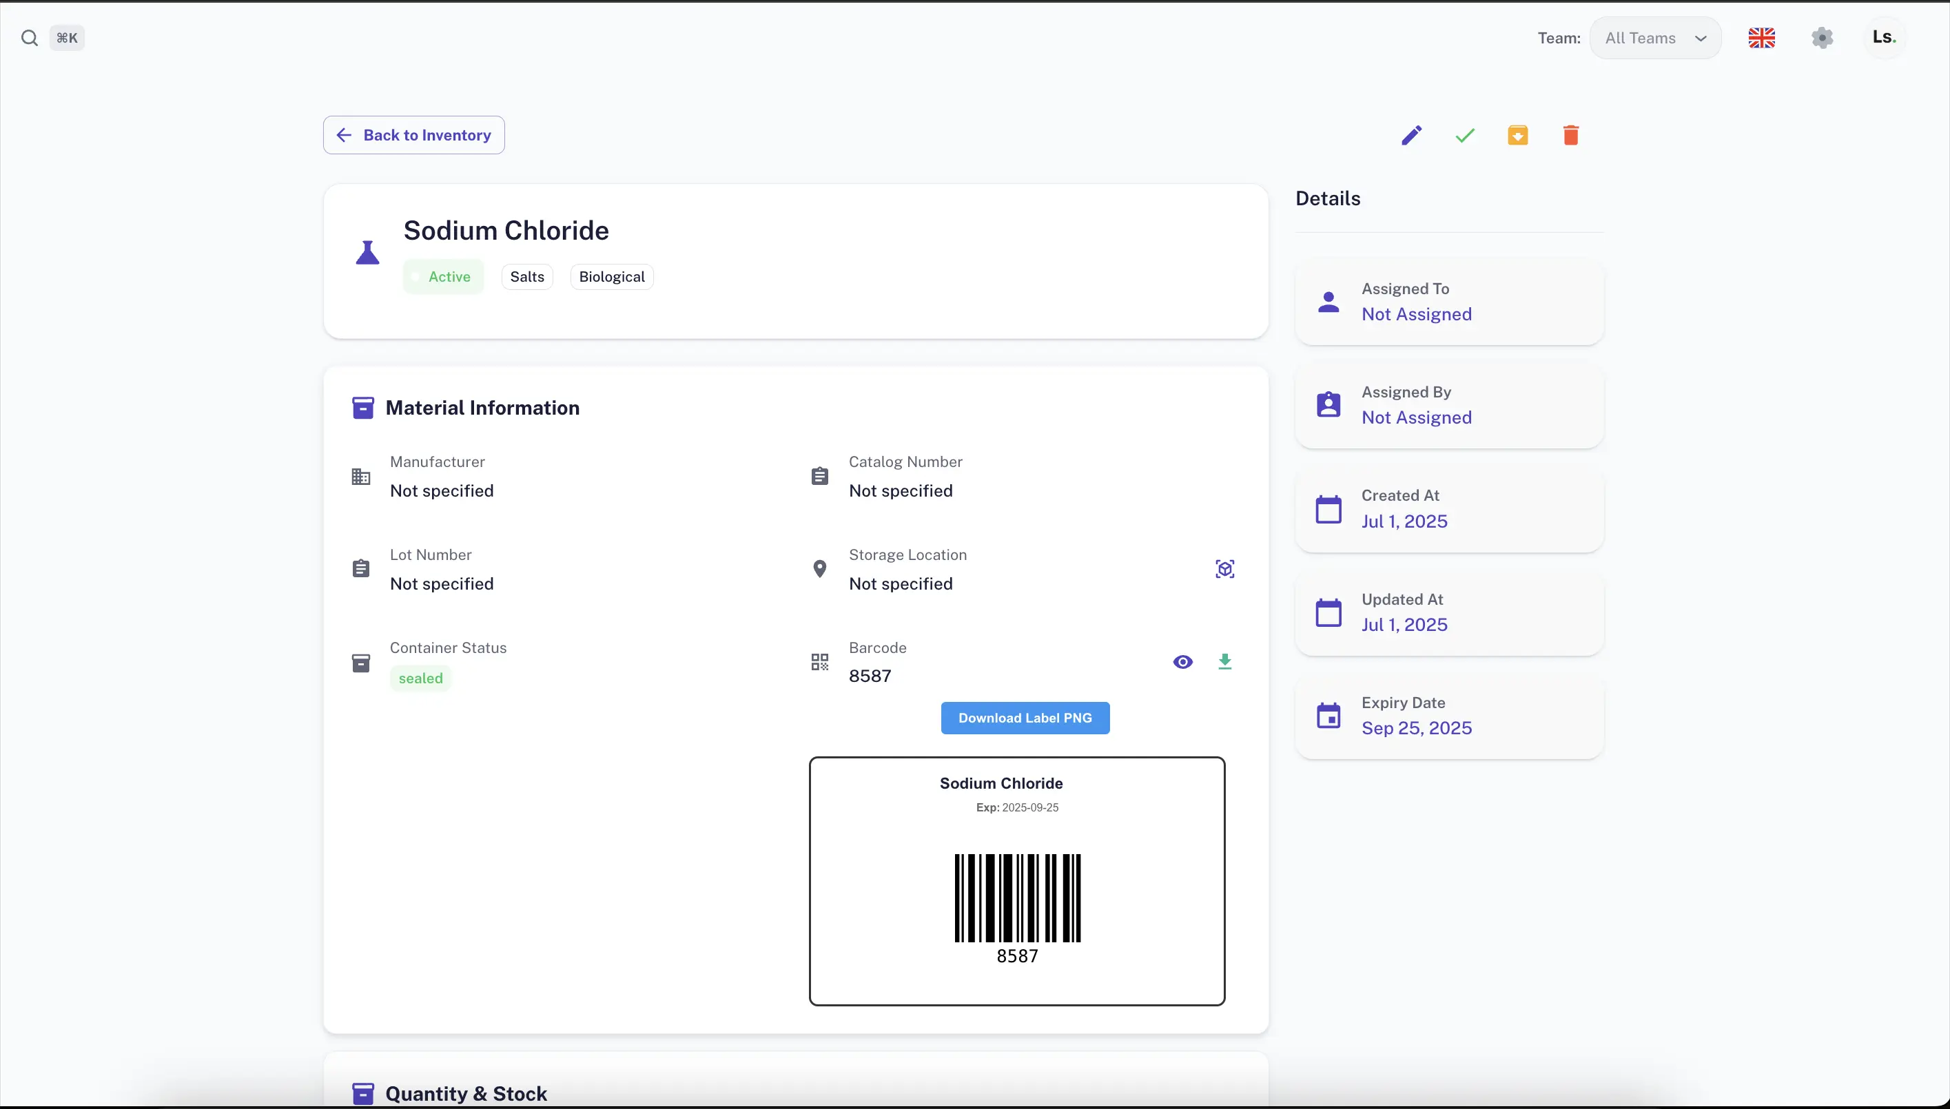Open the storage location 3D view icon
This screenshot has height=1109, width=1950.
pos(1225,569)
